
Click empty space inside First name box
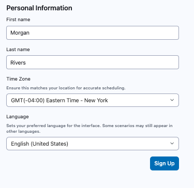[x=103, y=33]
